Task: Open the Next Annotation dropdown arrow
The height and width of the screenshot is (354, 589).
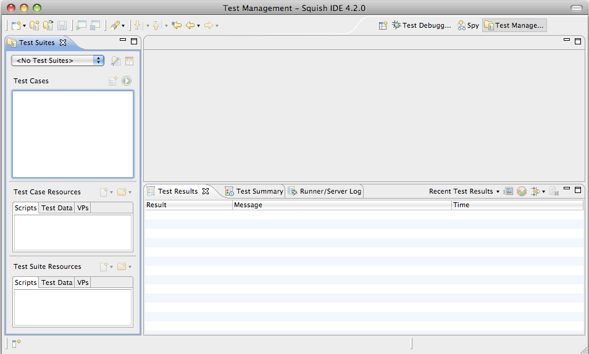Action: [148, 26]
